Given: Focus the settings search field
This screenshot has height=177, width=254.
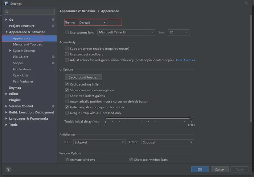Looking at the screenshot, I should (x=29, y=12).
